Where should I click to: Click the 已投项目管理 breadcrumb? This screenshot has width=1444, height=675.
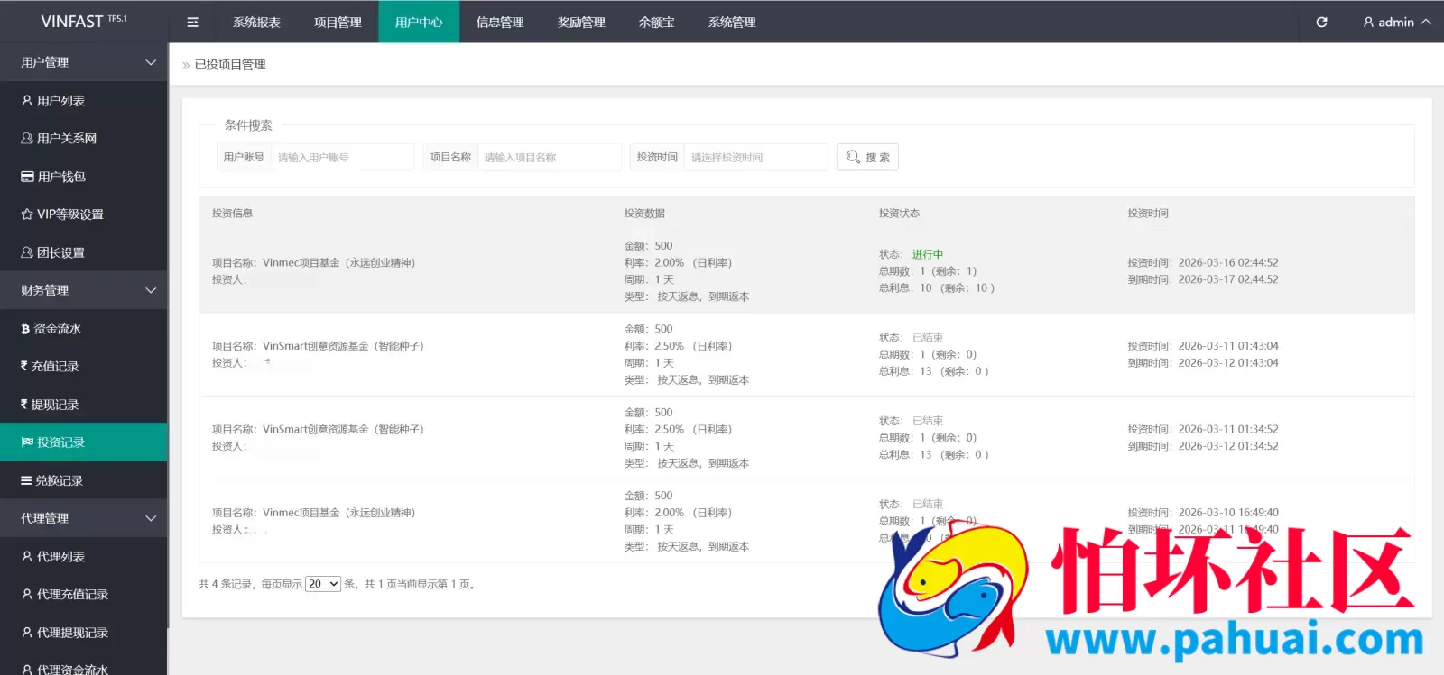[x=230, y=65]
